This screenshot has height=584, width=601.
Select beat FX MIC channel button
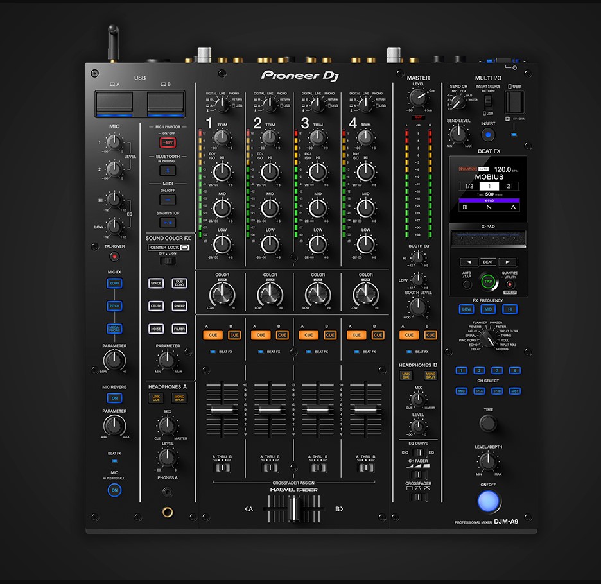click(x=462, y=391)
